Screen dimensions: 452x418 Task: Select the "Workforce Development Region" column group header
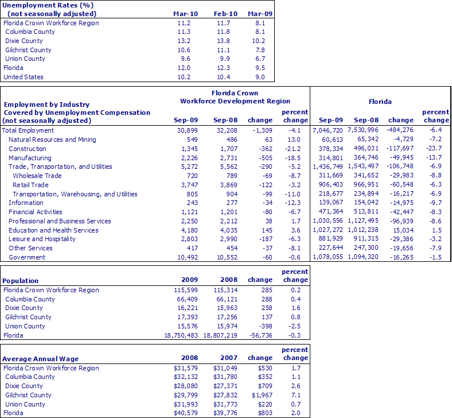coord(235,101)
